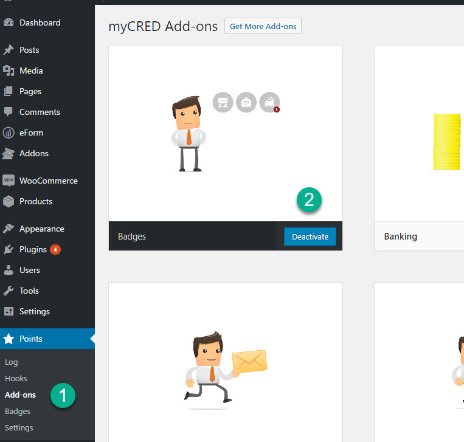Click the eForm chart icon

[x=9, y=133]
